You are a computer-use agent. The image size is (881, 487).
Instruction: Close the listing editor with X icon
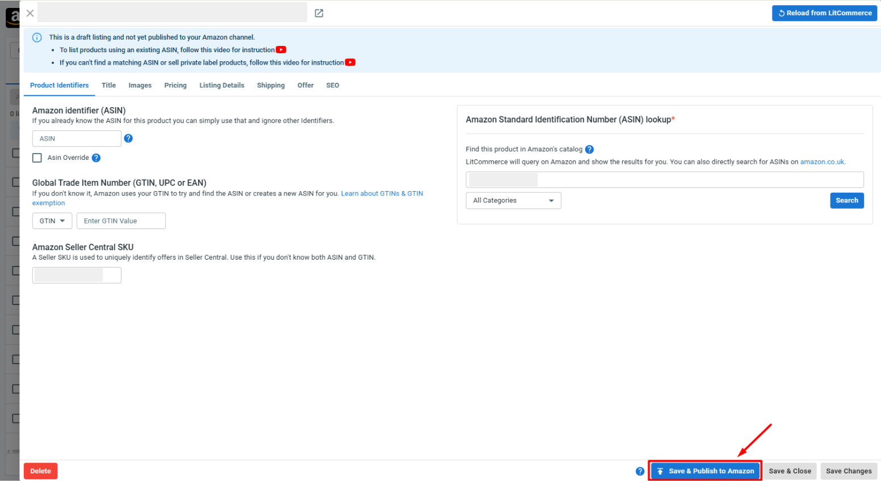pos(30,13)
